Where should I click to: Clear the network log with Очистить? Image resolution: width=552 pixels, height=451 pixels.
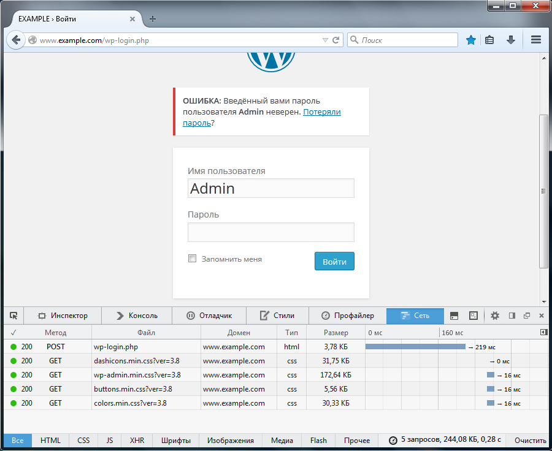[x=530, y=441]
